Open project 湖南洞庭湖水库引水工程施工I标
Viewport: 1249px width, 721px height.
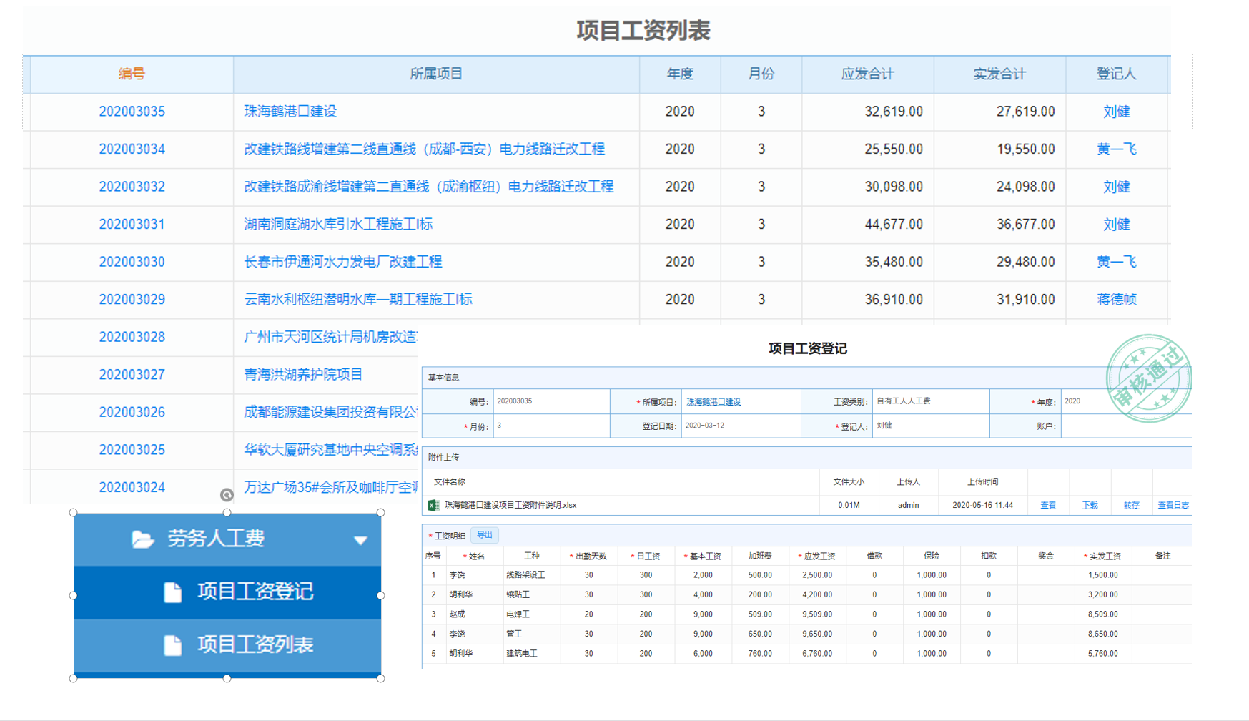(338, 225)
